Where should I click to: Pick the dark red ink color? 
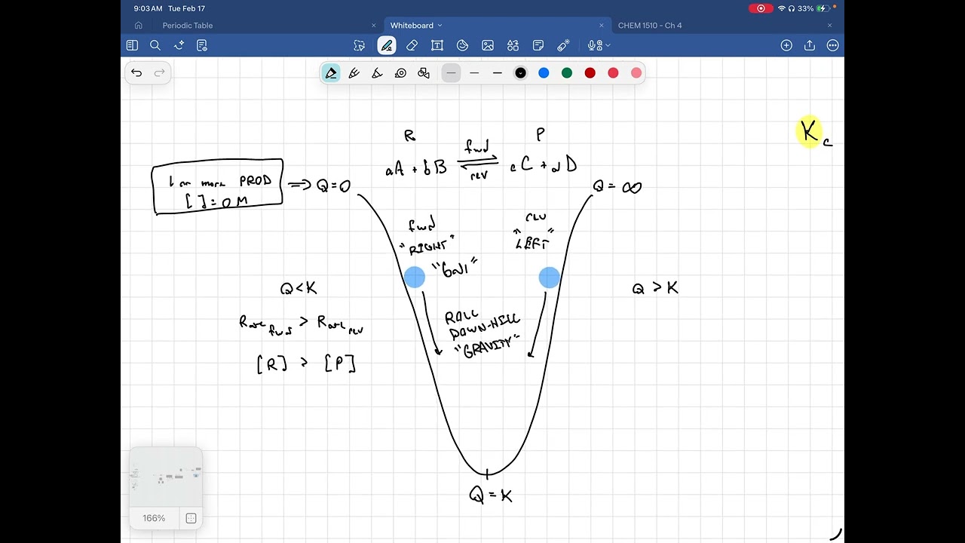(x=590, y=73)
